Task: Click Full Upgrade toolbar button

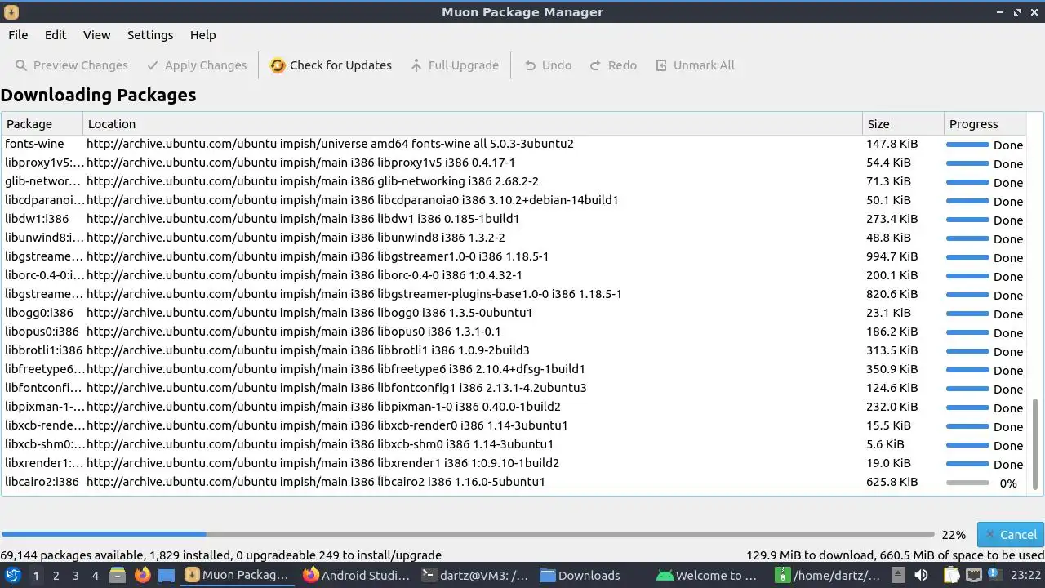Action: coord(455,65)
